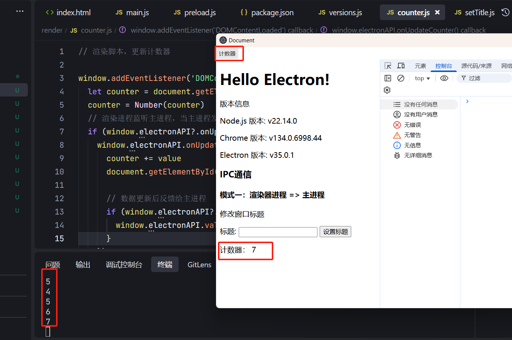Click the Hello Electron! heading
Screen dimensions: 512x340
pyautogui.click(x=275, y=79)
